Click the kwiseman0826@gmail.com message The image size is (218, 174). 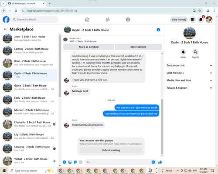(88, 125)
